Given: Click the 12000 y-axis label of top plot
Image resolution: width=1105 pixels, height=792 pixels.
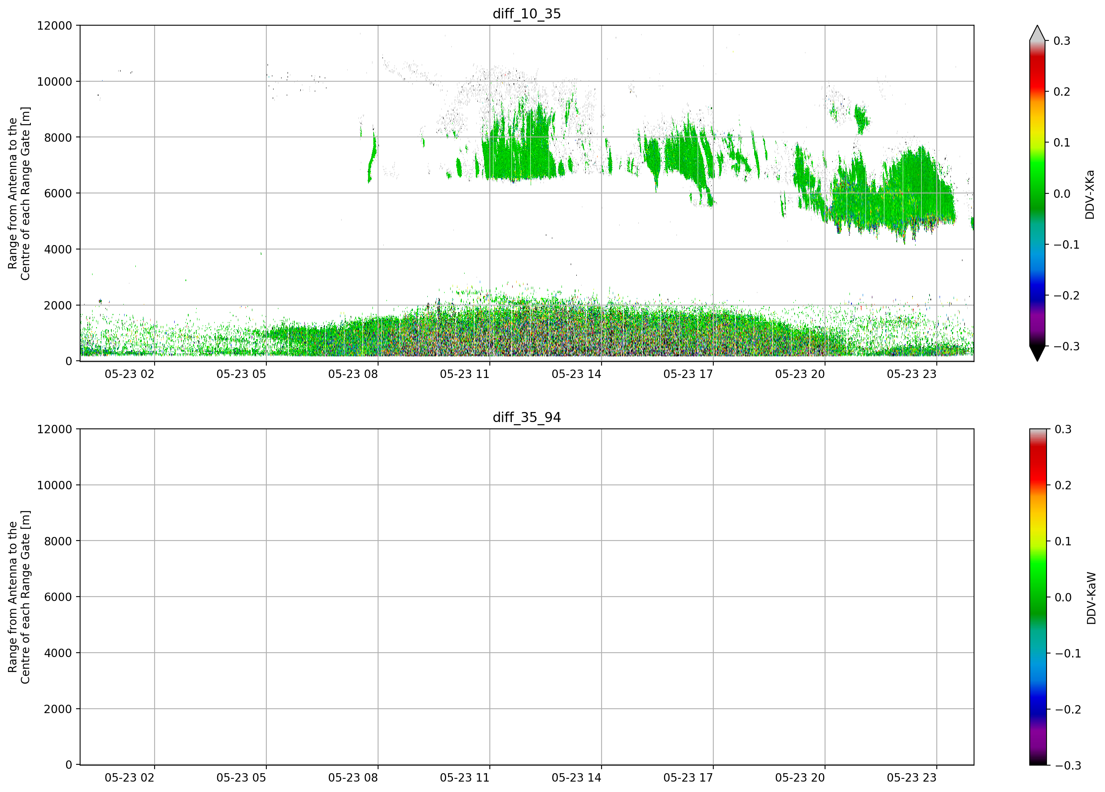Looking at the screenshot, I should pos(54,26).
